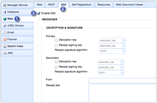Click the JDBC Drivers gear icon
Screen dimensions: 157x103
click(x=5, y=26)
